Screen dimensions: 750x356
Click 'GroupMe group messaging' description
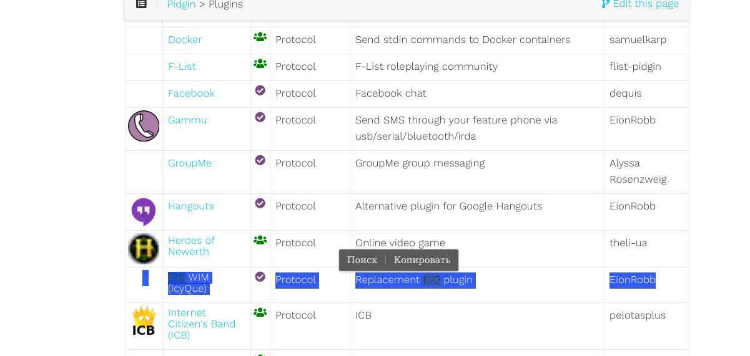420,163
